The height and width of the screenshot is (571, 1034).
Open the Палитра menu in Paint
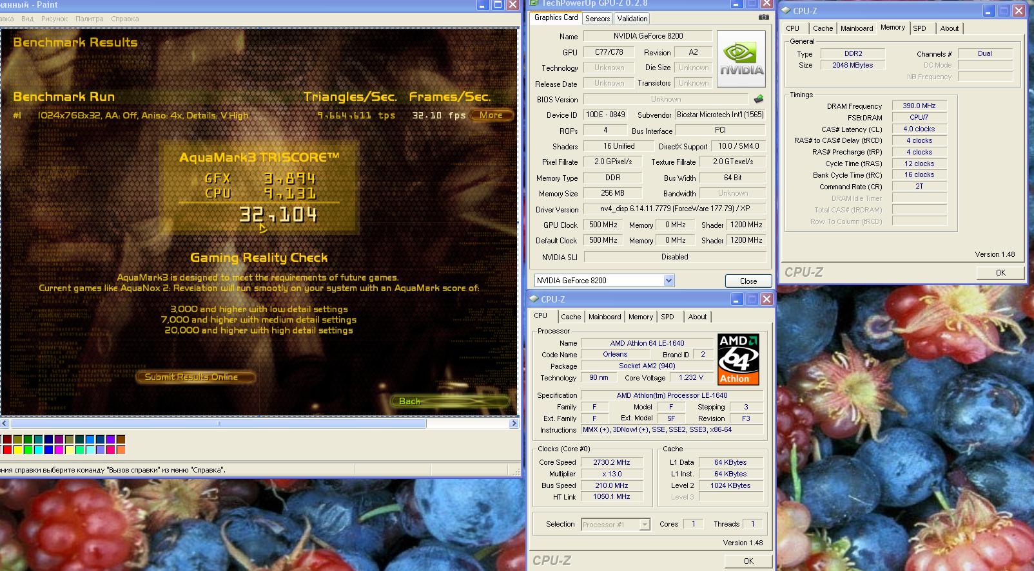tap(89, 19)
